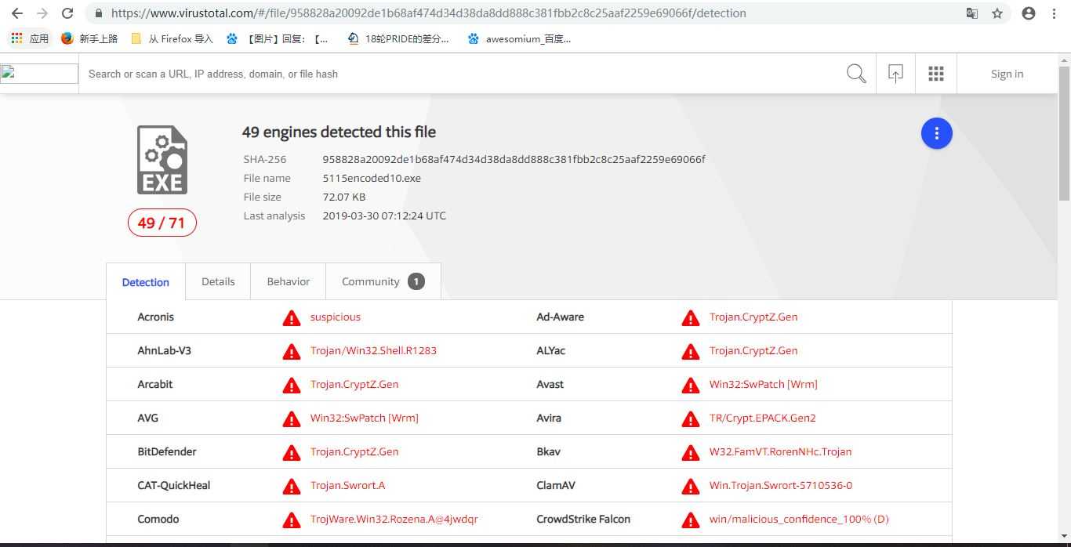
Task: Open the 从 Firefox 导入 bookmark folder
Action: 172,38
